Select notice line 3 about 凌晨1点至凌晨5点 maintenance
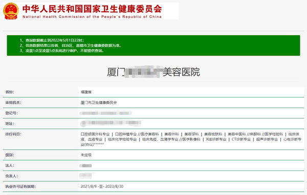Screen dimensions: 307x195 pos(62,51)
